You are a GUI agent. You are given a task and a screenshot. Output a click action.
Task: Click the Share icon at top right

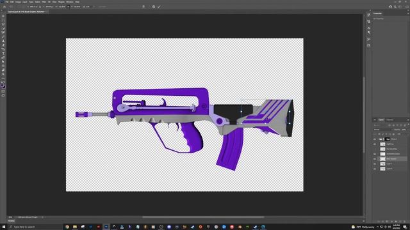click(x=407, y=7)
